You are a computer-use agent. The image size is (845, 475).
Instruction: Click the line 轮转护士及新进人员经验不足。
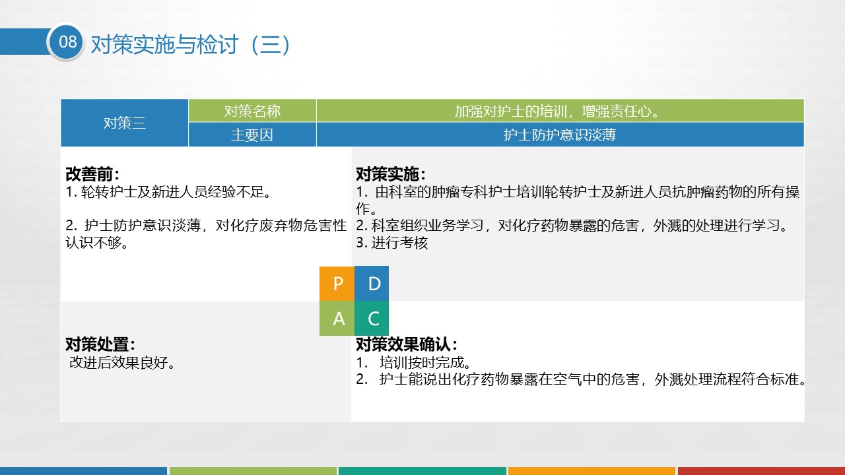(170, 193)
